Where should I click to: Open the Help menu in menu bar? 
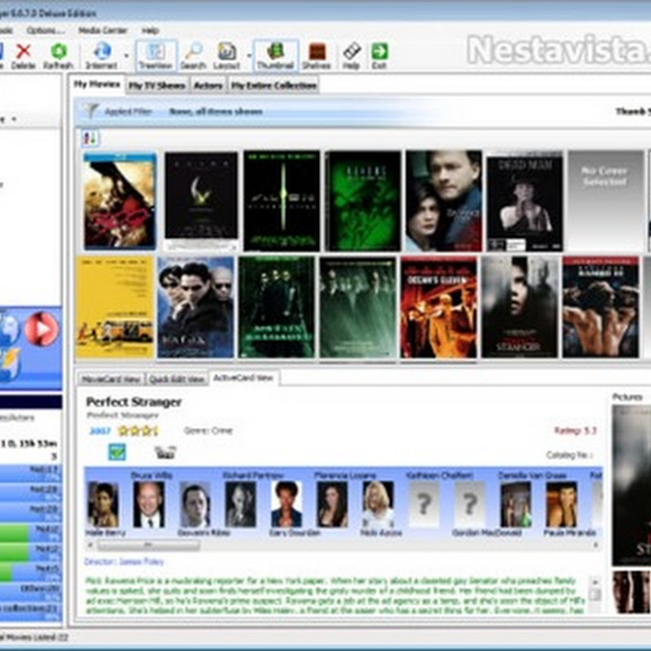click(x=151, y=30)
